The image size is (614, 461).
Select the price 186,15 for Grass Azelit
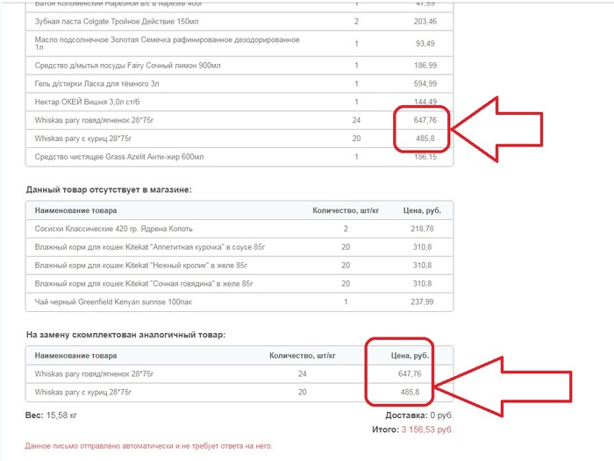click(425, 157)
